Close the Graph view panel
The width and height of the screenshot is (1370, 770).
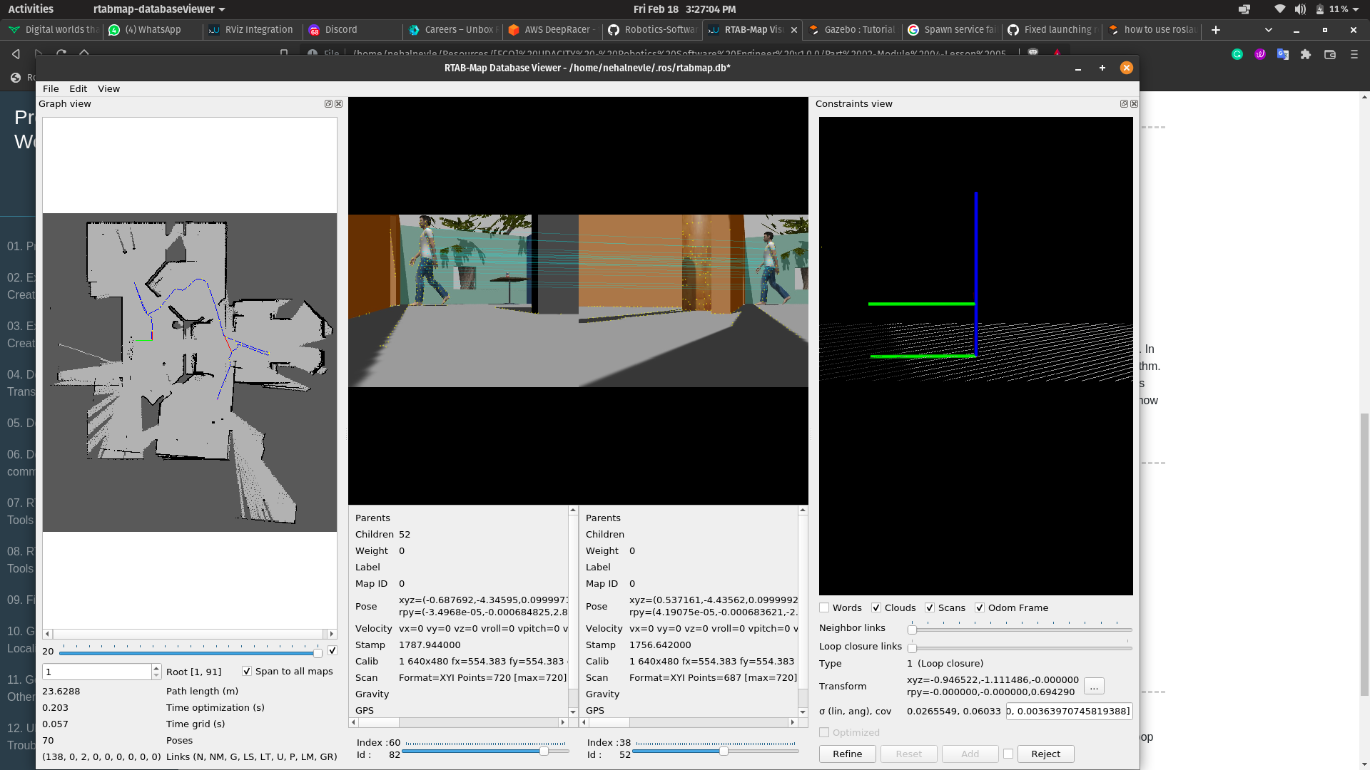point(339,104)
